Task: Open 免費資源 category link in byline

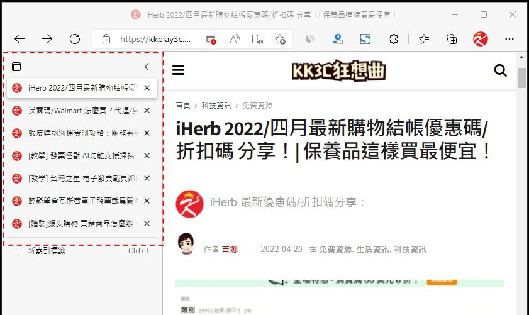Action: click(x=335, y=250)
